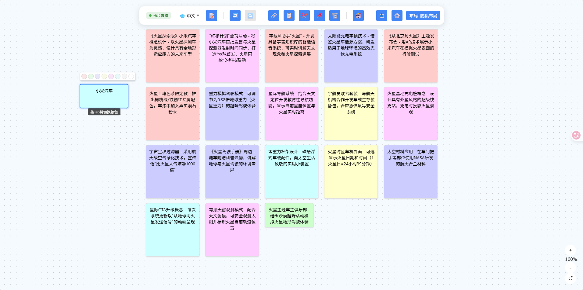
Task: Select the "红移计划"营销活动 card
Action: point(232,56)
